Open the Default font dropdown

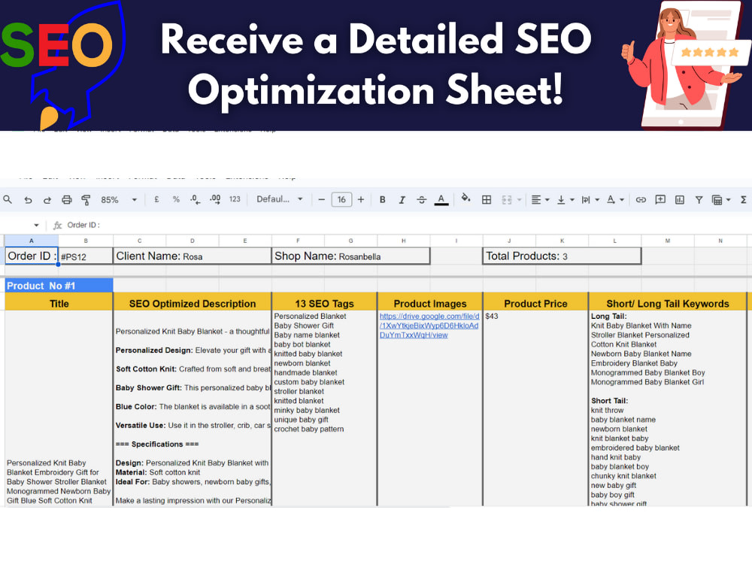[x=280, y=199]
